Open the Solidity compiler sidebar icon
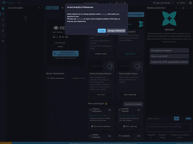193x144 pixels. pos(3,25)
